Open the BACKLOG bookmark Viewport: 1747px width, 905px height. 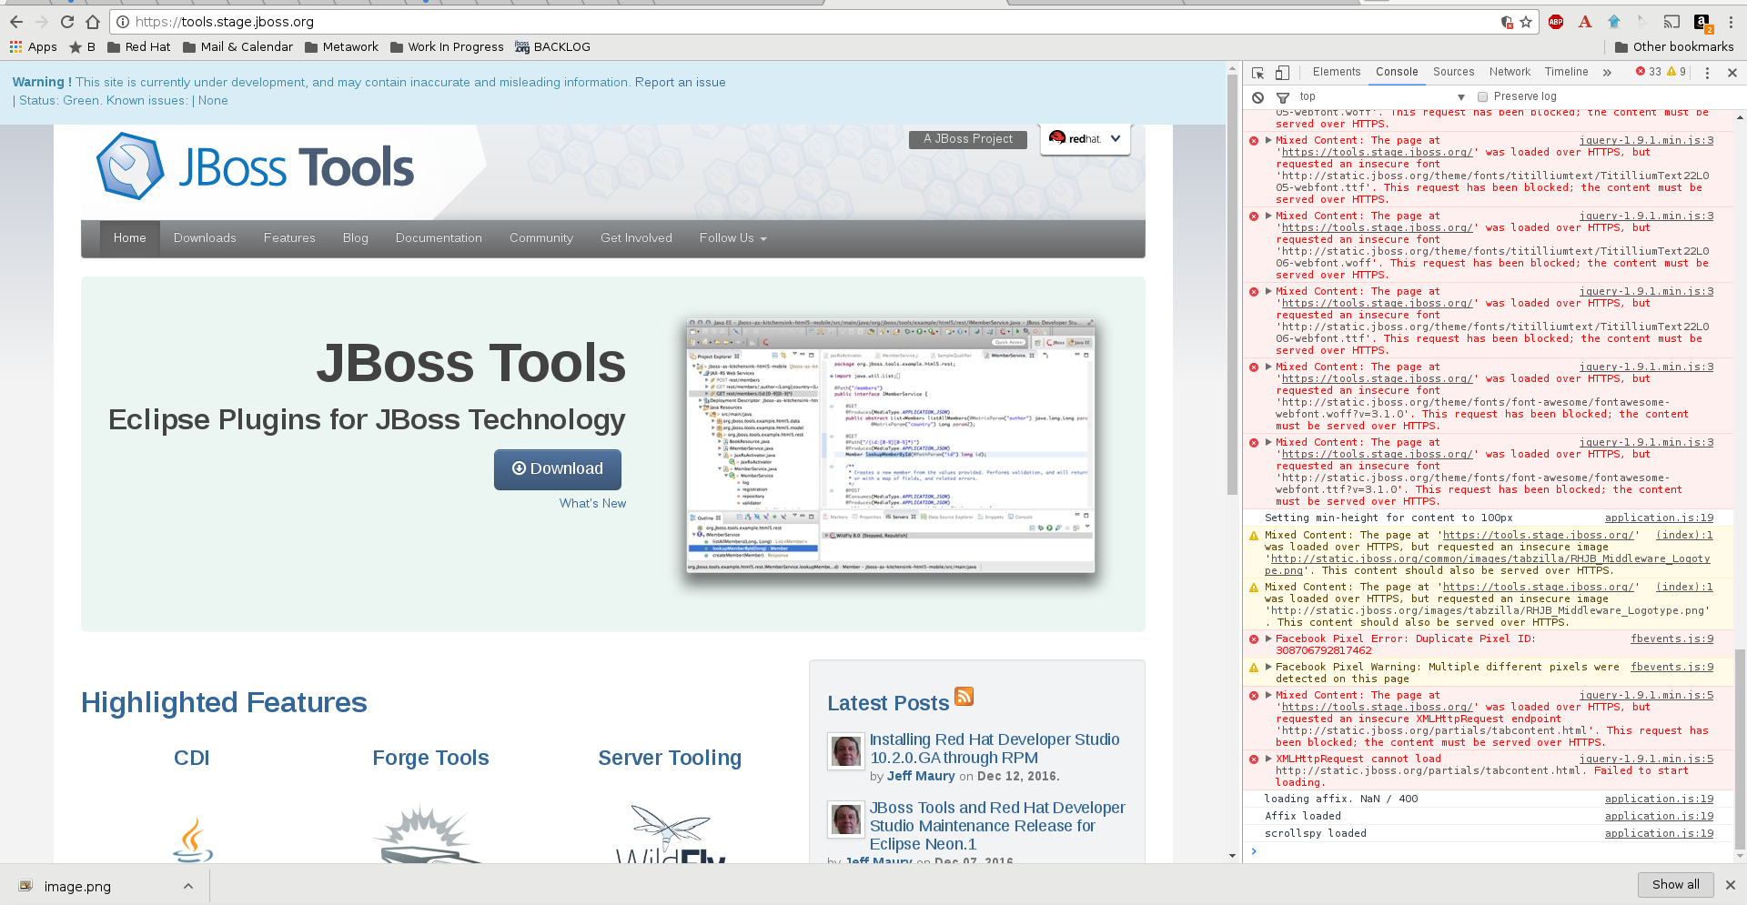[552, 47]
